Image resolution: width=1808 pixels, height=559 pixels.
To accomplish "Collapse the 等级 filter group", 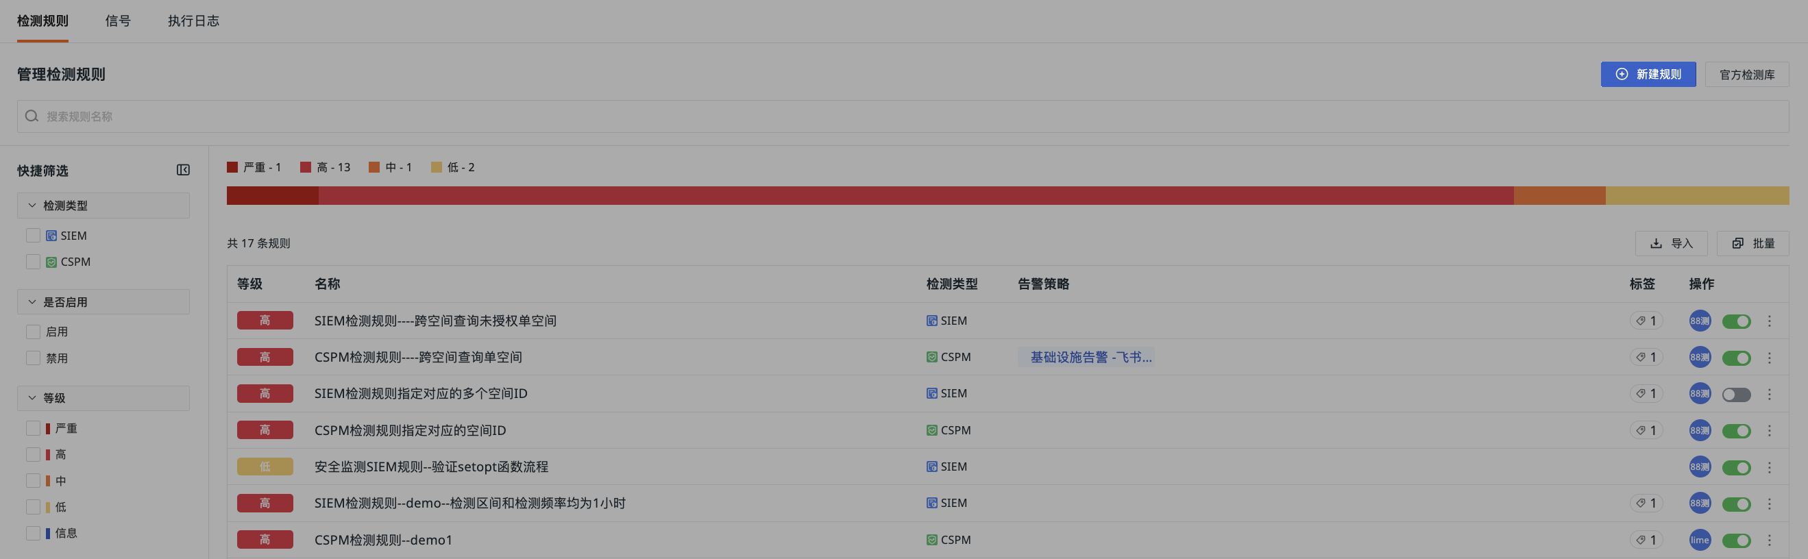I will point(32,398).
